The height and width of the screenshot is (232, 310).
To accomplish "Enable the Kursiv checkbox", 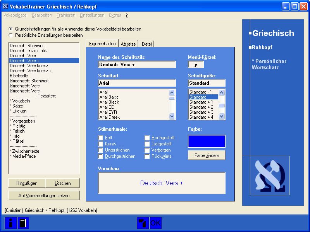I will (101, 144).
